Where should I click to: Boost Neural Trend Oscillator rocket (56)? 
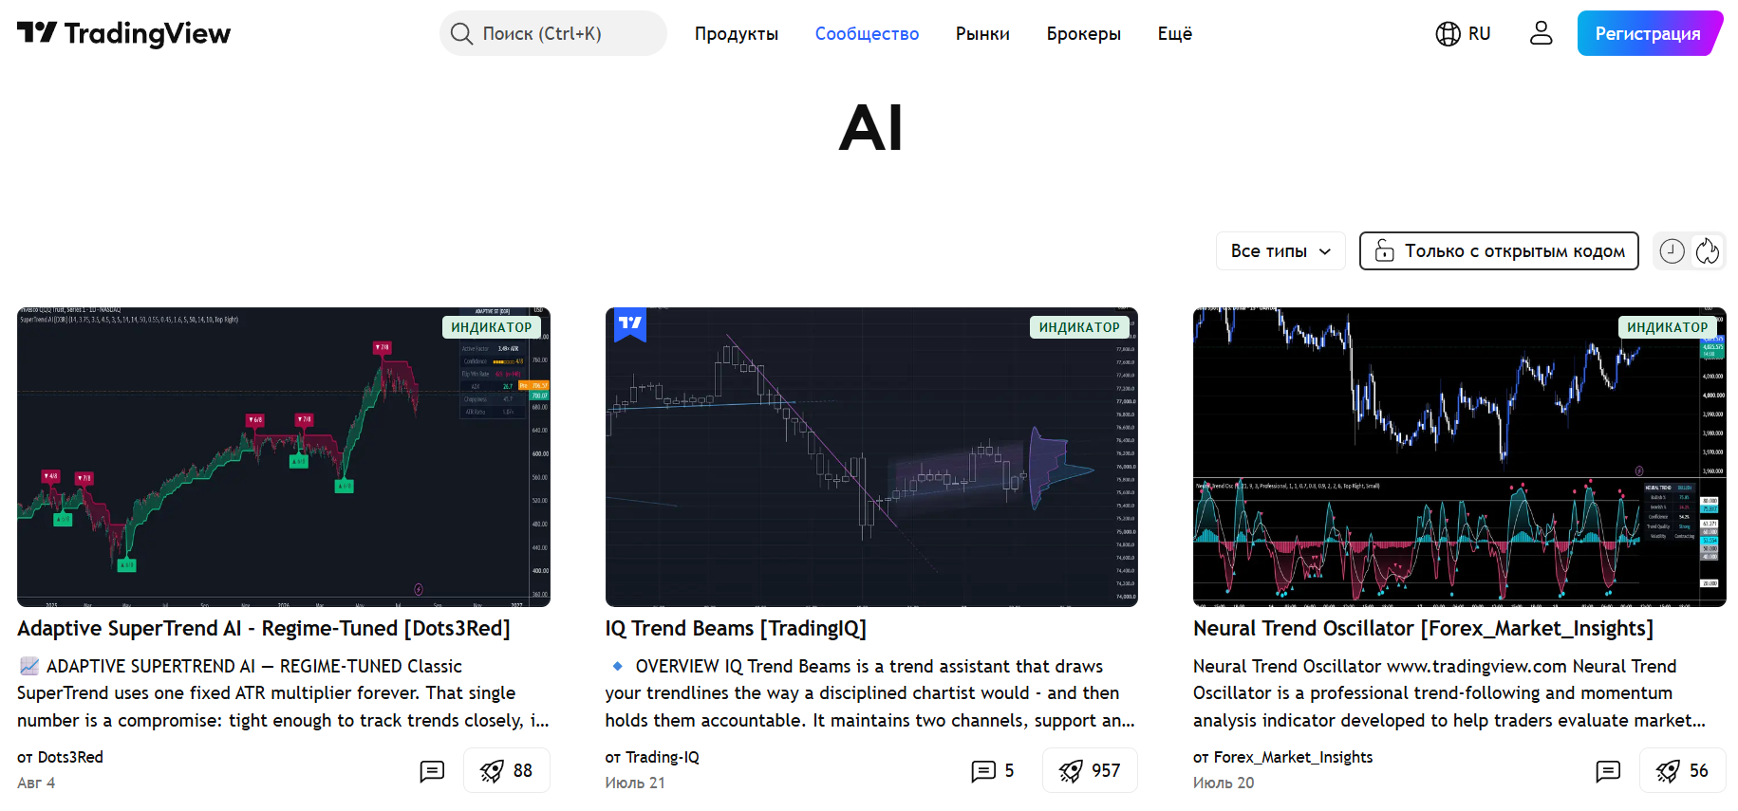(x=1682, y=771)
